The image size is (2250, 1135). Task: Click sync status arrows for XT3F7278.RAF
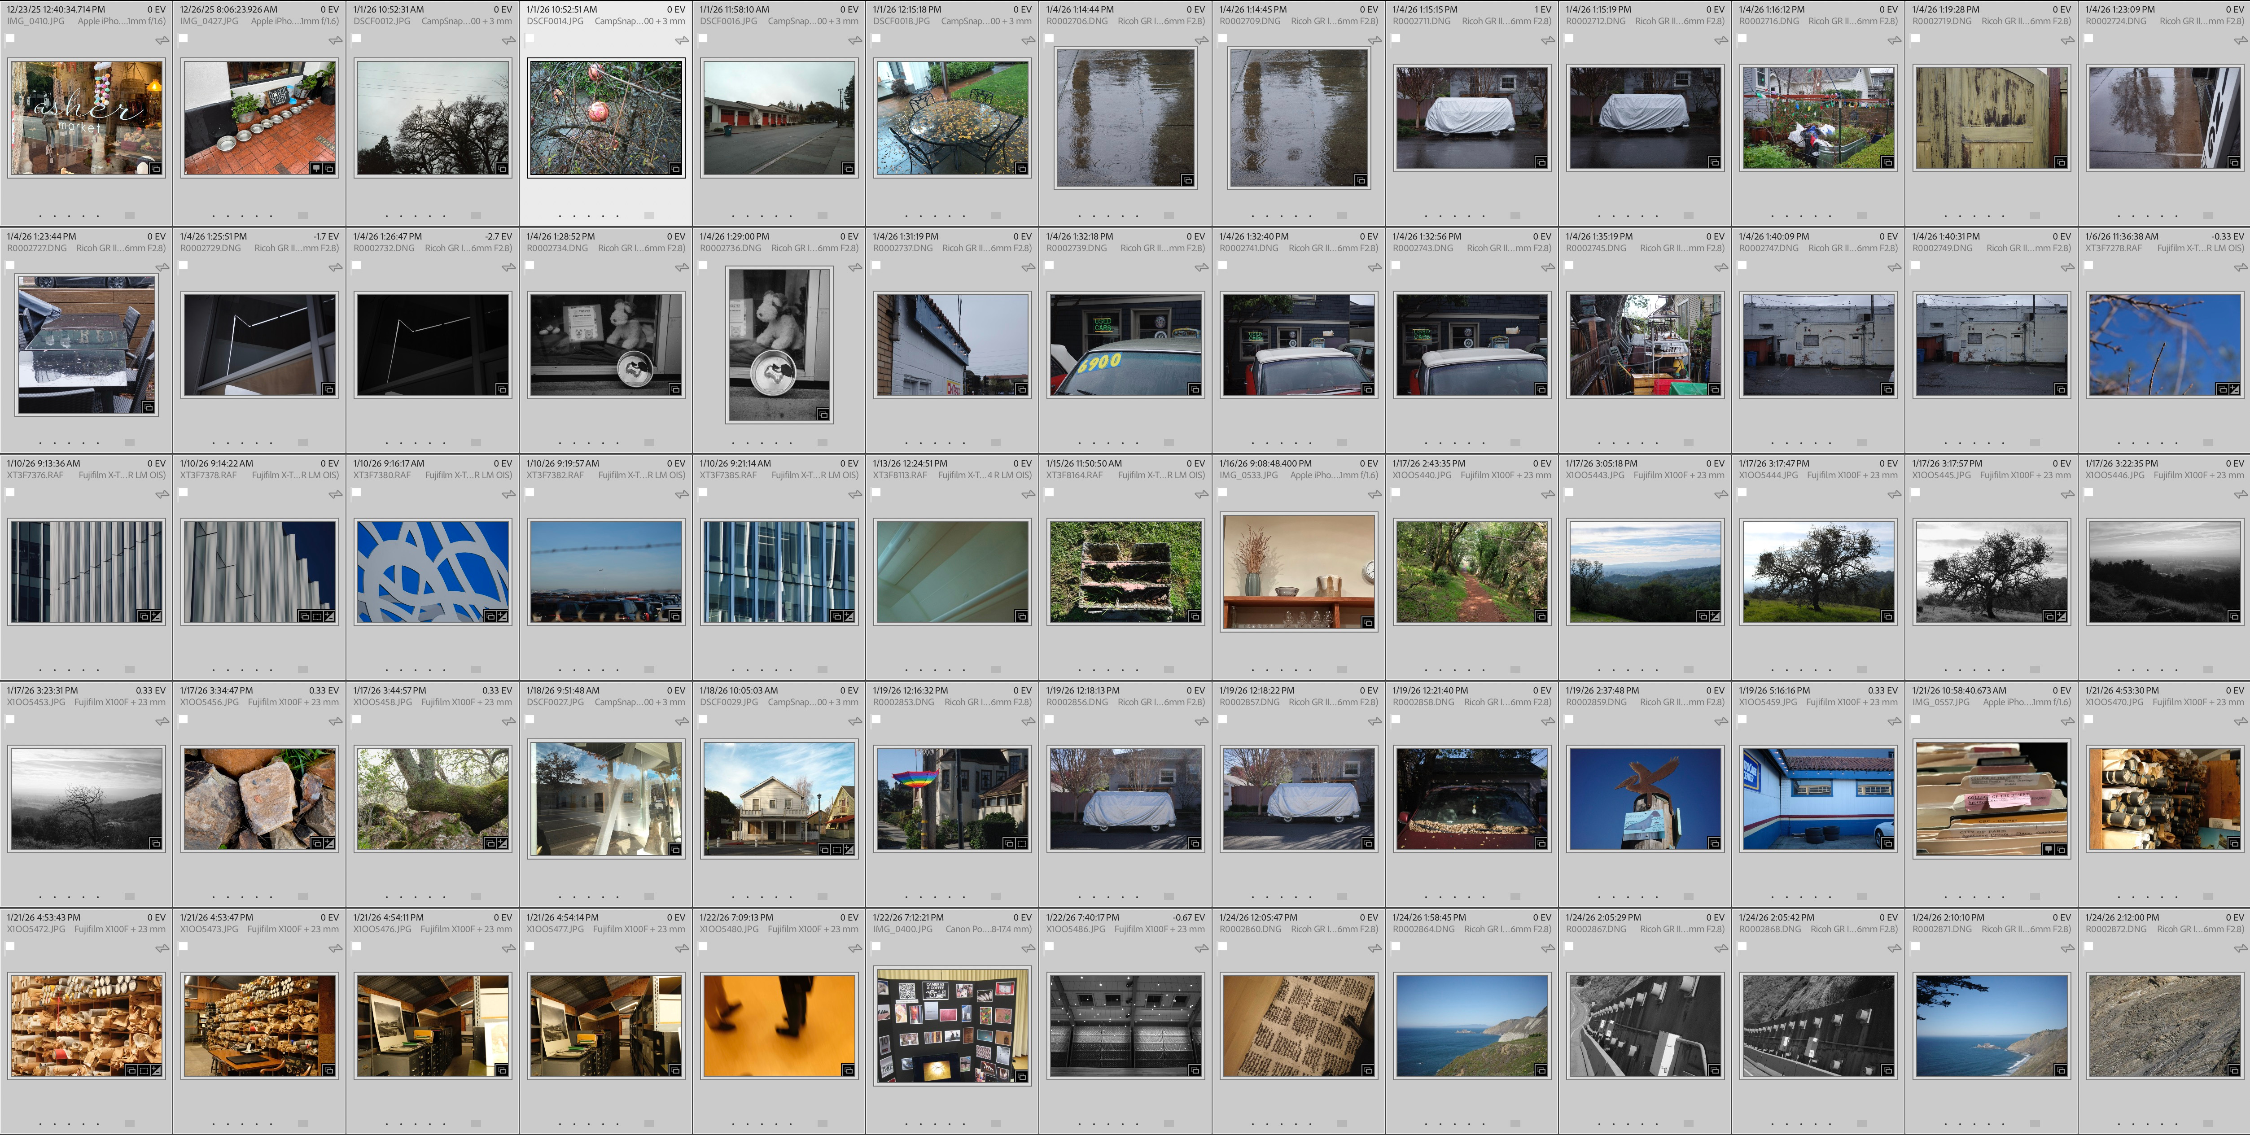point(2241,267)
